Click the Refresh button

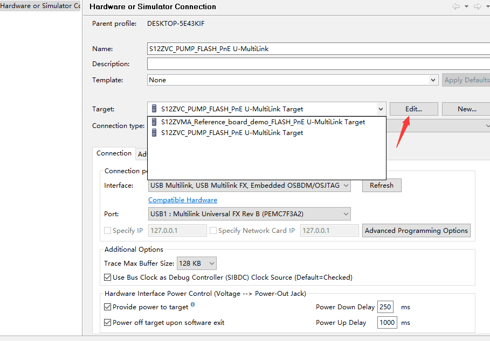pos(382,186)
